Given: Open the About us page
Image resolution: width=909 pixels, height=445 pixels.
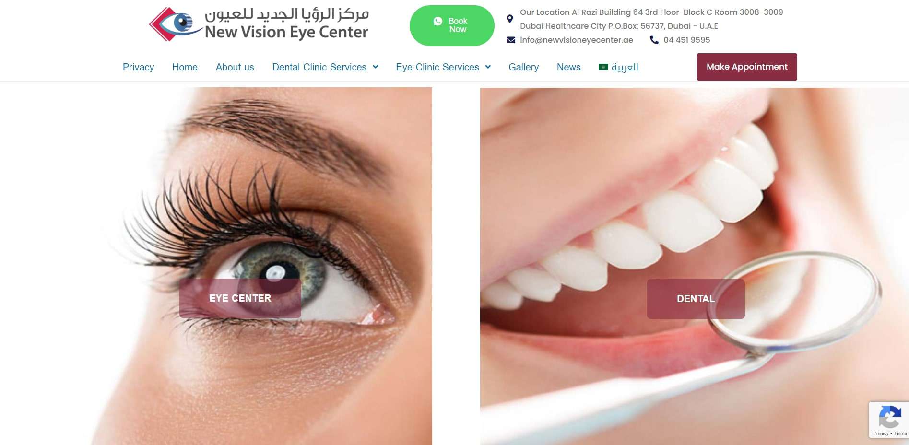Looking at the screenshot, I should (235, 67).
